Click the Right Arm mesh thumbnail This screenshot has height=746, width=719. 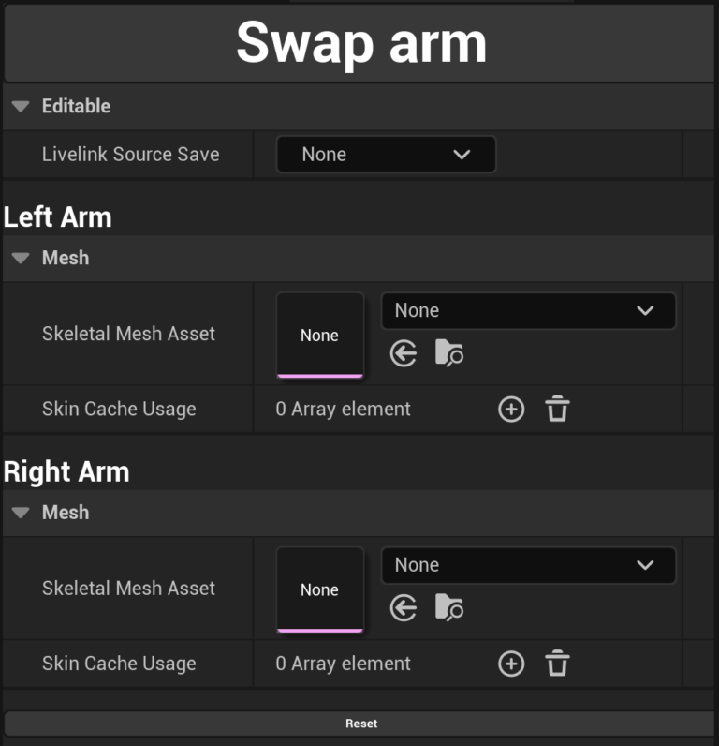pyautogui.click(x=319, y=589)
